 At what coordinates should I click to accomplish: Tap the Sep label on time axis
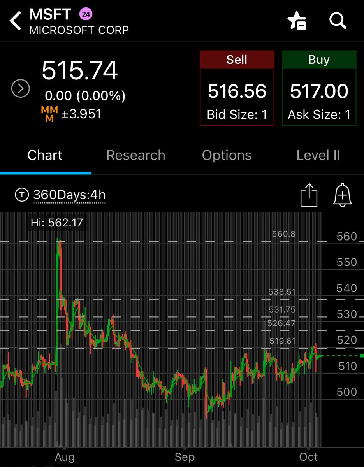coord(185,456)
